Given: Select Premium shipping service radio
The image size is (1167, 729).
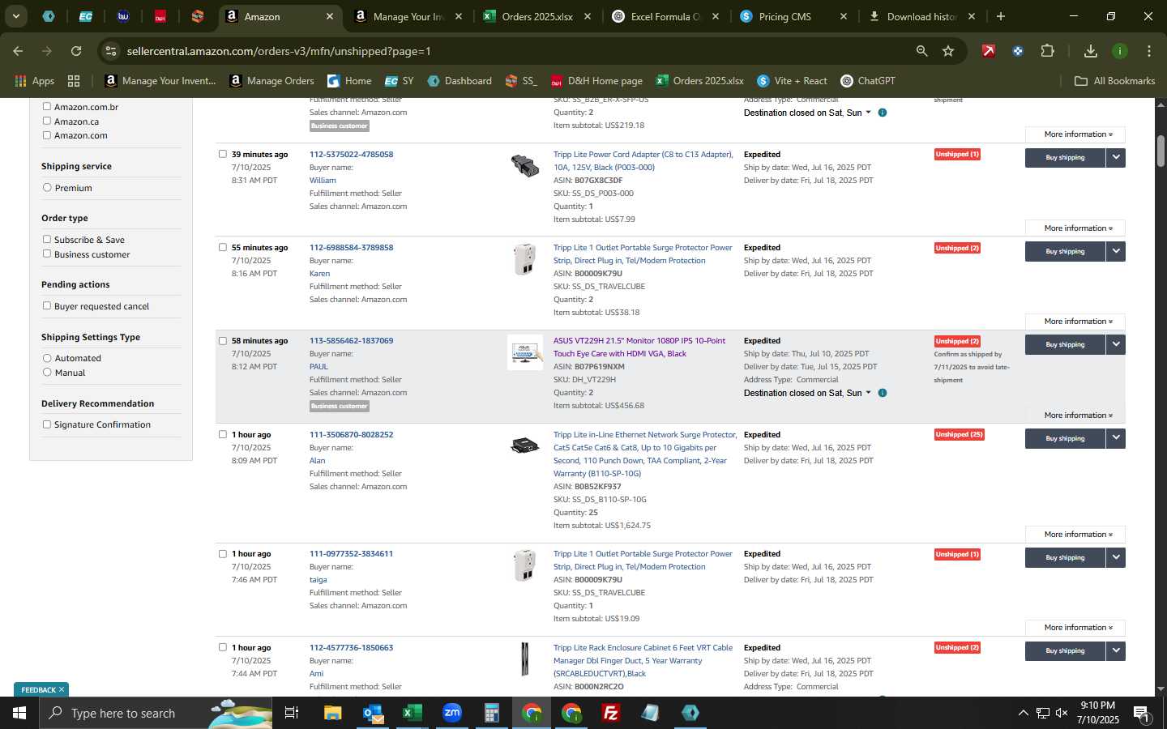Looking at the screenshot, I should click(x=47, y=187).
